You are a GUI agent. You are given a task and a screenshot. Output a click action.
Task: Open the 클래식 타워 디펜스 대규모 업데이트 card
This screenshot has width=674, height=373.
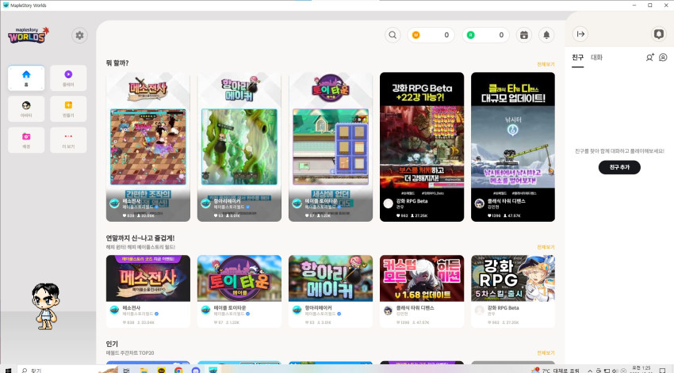coord(513,147)
